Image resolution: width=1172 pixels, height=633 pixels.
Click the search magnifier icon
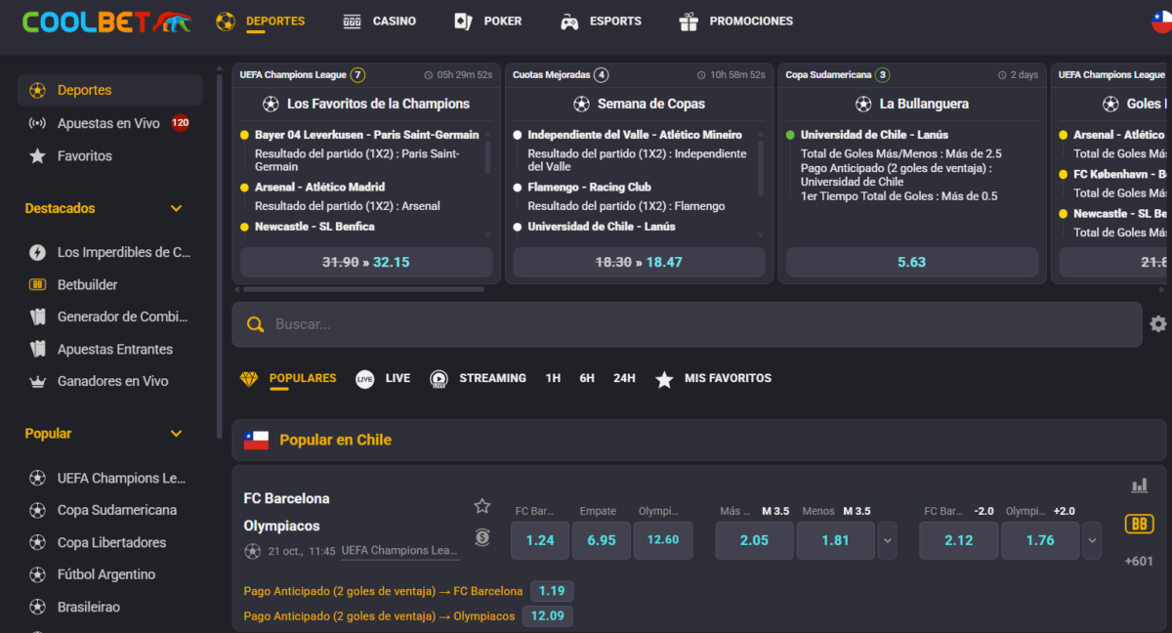tap(255, 324)
